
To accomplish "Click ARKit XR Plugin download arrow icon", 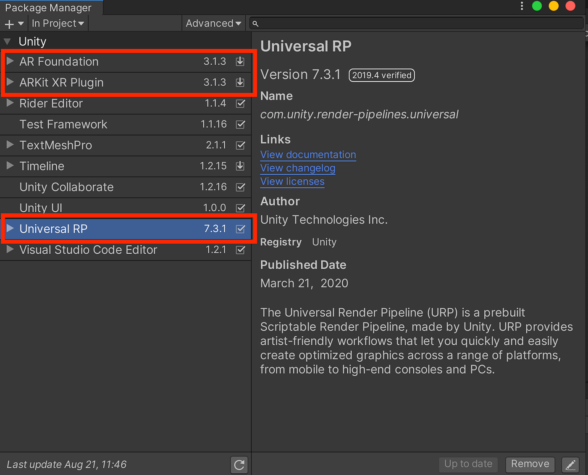I will (240, 82).
